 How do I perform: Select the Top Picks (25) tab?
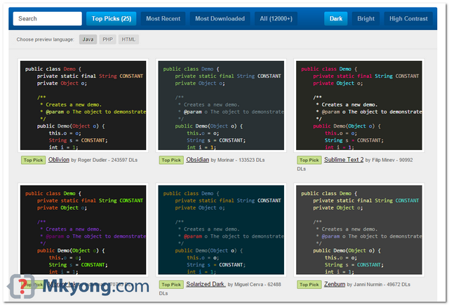tap(112, 19)
